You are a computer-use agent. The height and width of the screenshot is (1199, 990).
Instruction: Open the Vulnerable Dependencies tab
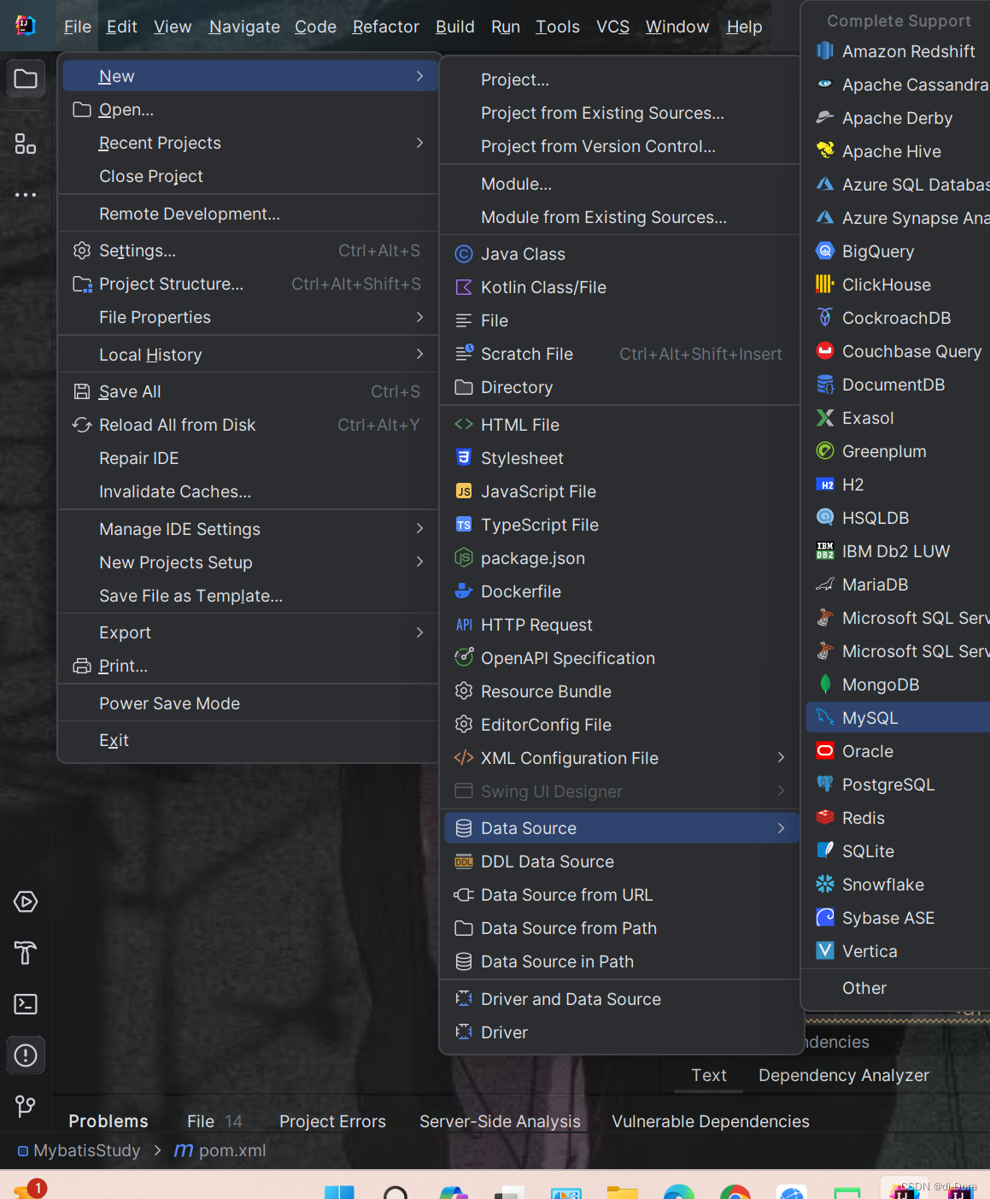coord(711,1121)
